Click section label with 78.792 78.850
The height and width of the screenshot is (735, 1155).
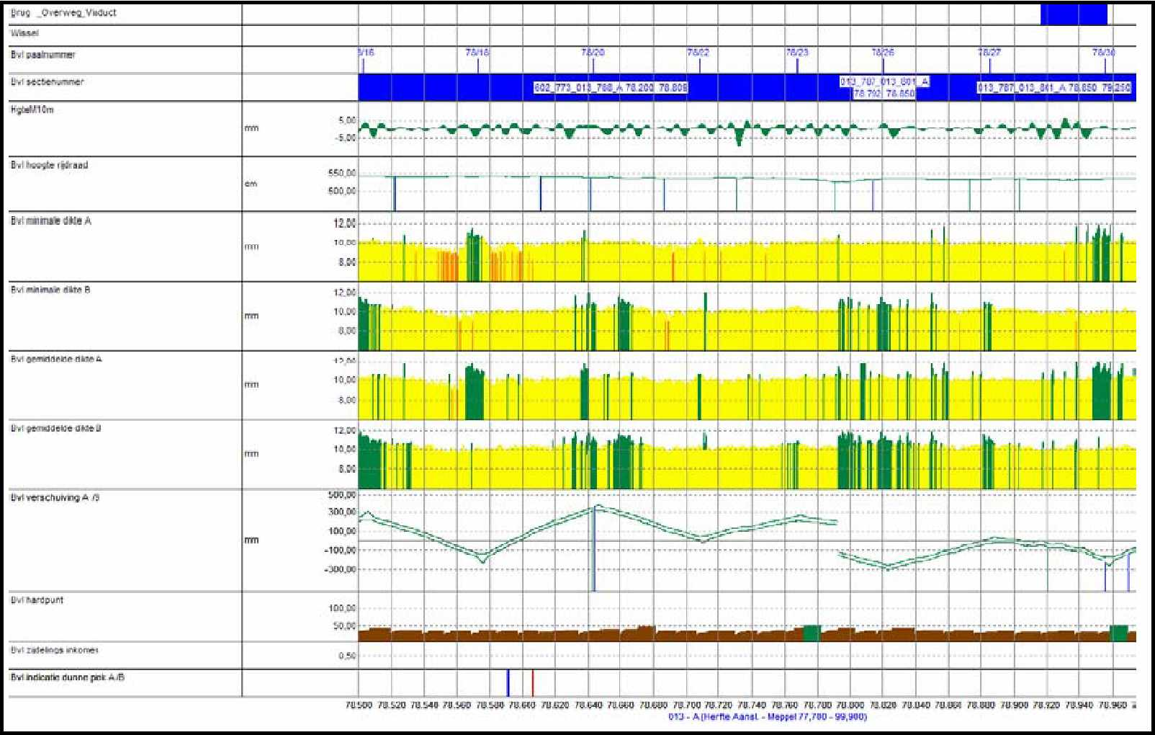click(x=884, y=88)
